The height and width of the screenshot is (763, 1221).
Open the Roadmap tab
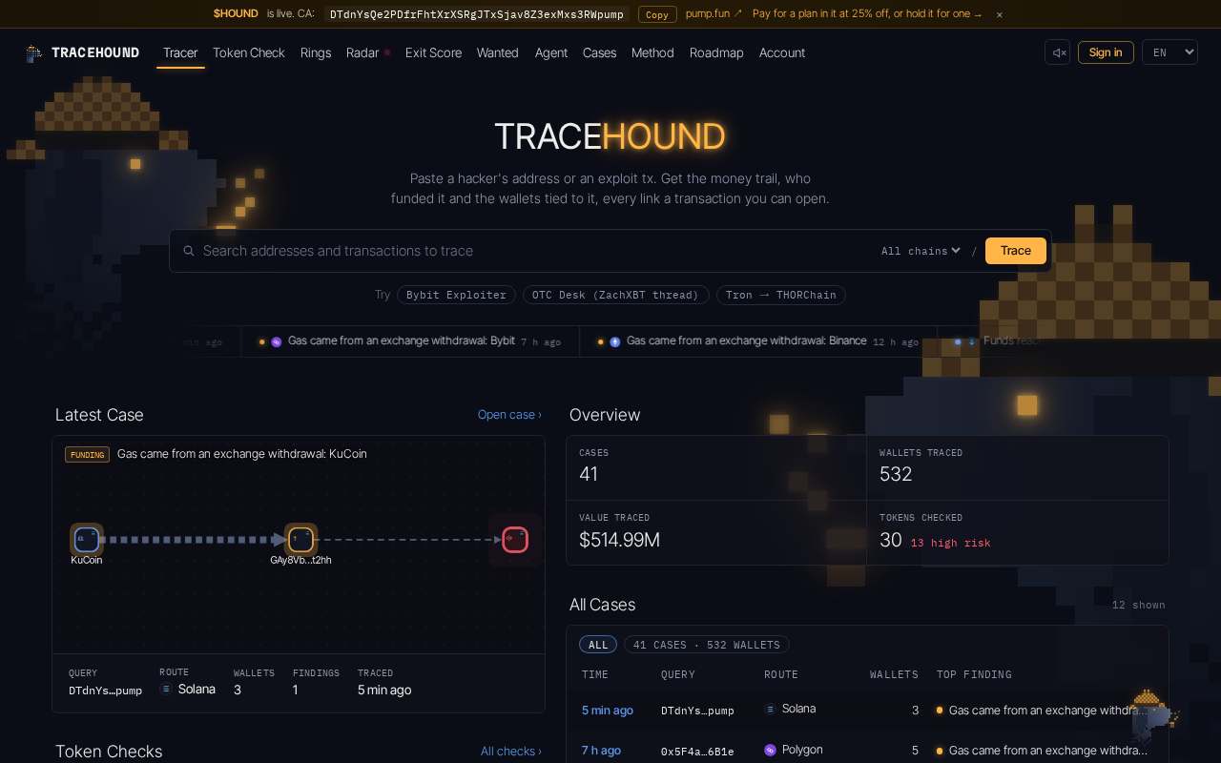tap(716, 52)
